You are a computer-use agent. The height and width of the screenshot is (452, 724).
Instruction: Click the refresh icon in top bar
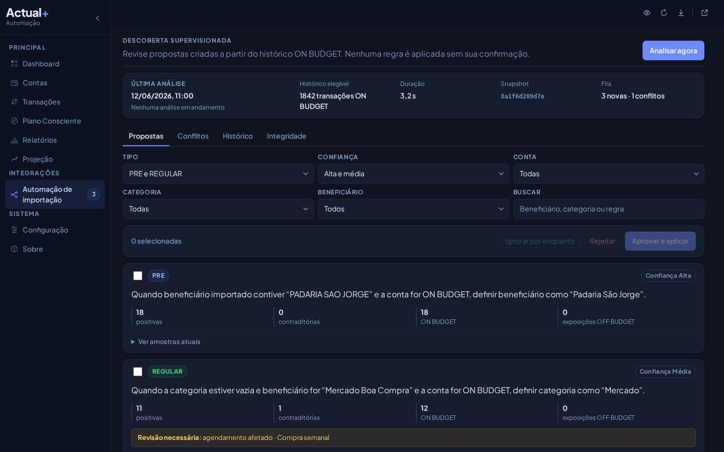664,13
